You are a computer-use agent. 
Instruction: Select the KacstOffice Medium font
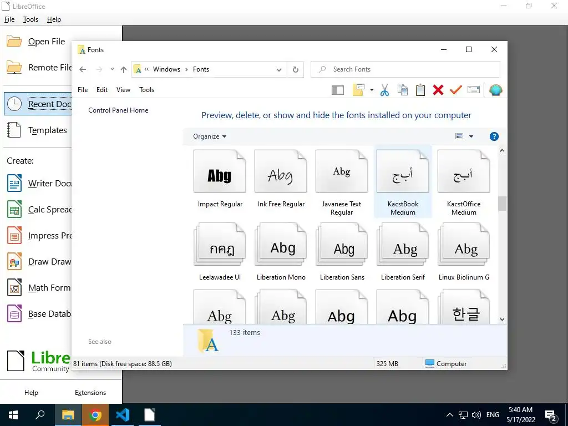[x=464, y=182]
